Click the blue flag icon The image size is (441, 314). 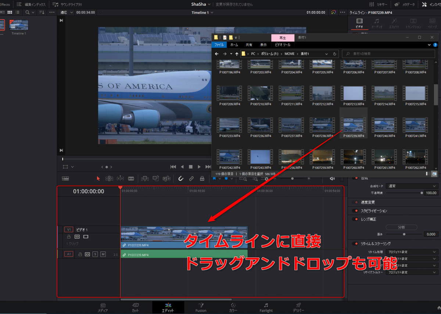[x=214, y=178]
